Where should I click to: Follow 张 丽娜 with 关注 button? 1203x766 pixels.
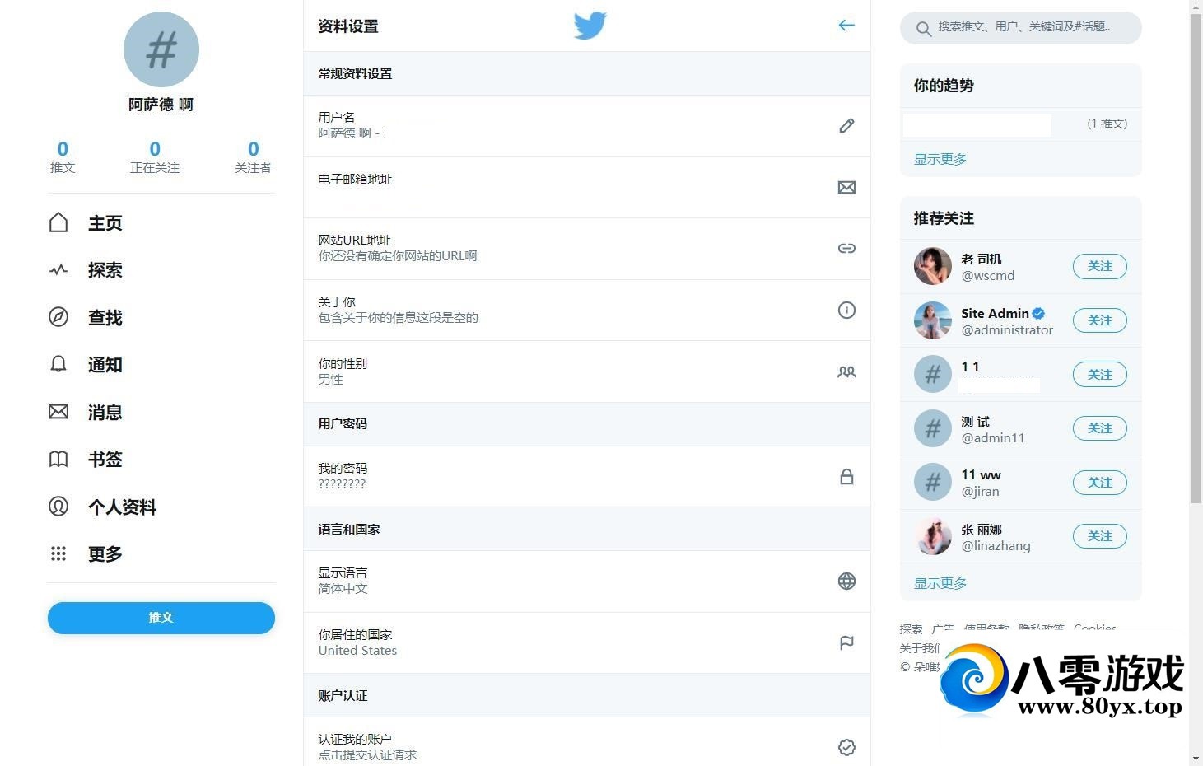[x=1100, y=536]
